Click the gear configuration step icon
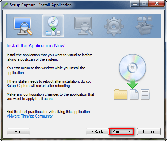The height and width of the screenshot is (141, 167). point(114,27)
